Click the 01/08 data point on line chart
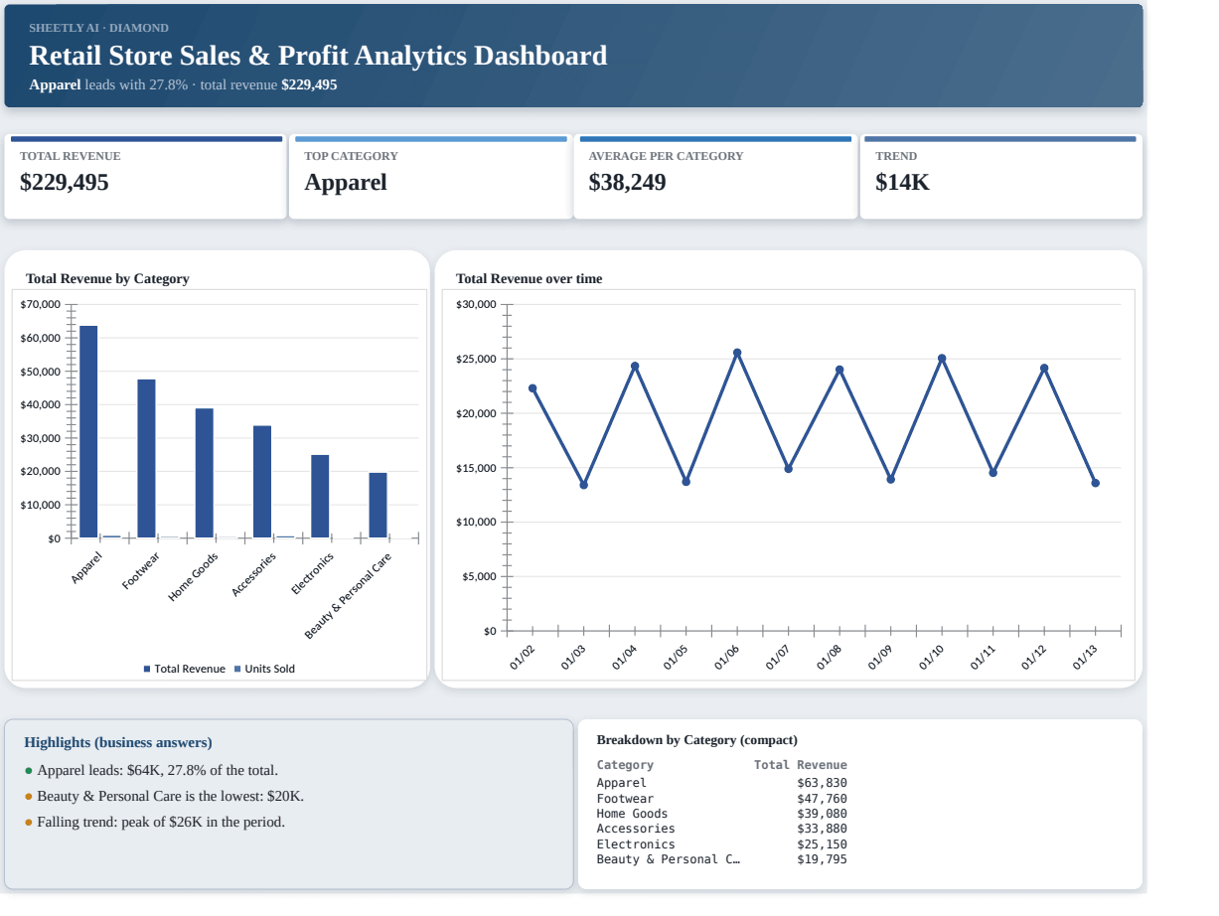This screenshot has width=1219, height=916. pyautogui.click(x=839, y=370)
